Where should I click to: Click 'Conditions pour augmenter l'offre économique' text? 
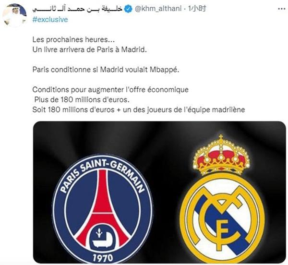coord(110,90)
